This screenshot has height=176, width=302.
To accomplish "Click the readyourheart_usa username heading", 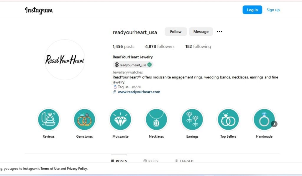I will 135,32.
